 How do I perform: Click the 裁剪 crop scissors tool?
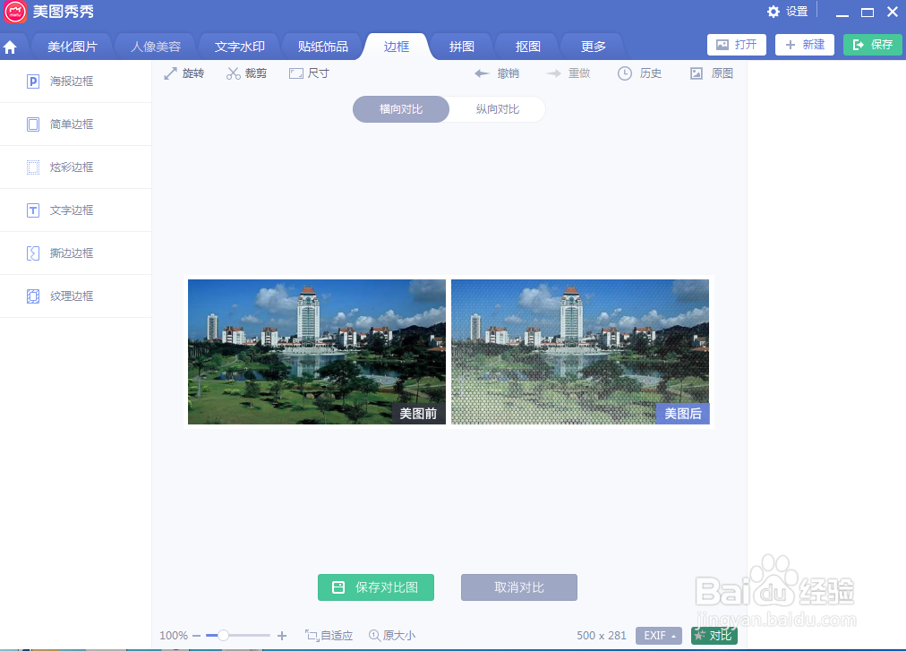pos(247,73)
